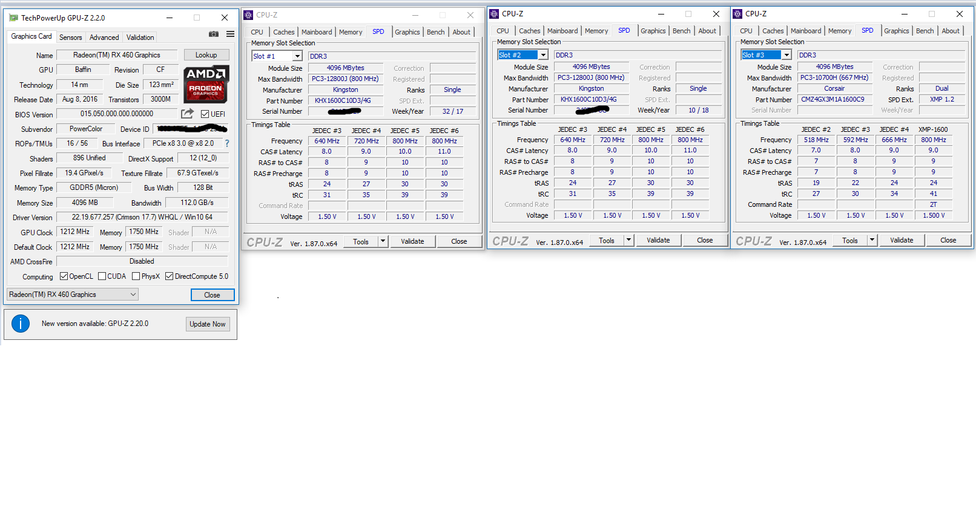Click the Week/Year value 32 / 17

pos(453,111)
